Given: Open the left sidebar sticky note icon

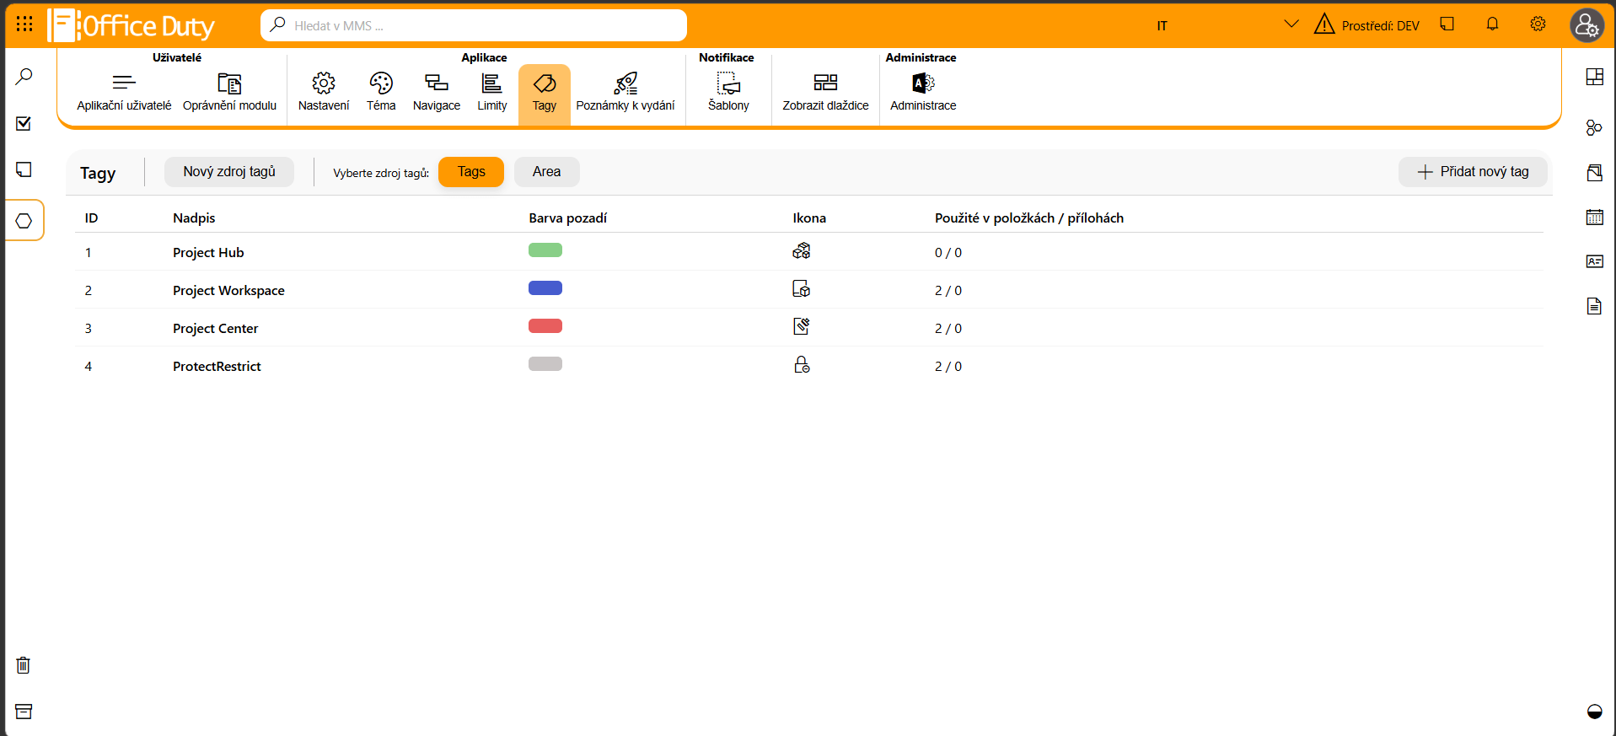Looking at the screenshot, I should click(x=24, y=169).
